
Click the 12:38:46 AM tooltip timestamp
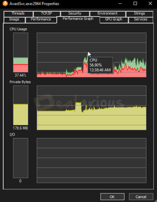(100, 70)
